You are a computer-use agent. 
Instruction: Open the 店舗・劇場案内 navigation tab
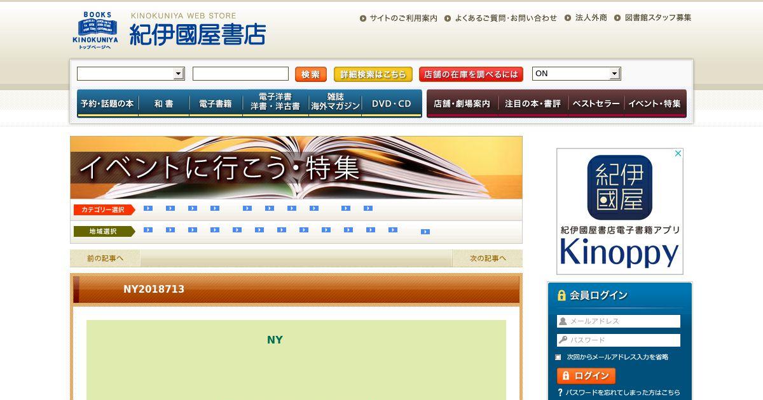(462, 103)
